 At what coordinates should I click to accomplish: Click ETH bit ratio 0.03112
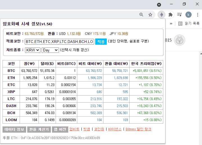point(70,78)
